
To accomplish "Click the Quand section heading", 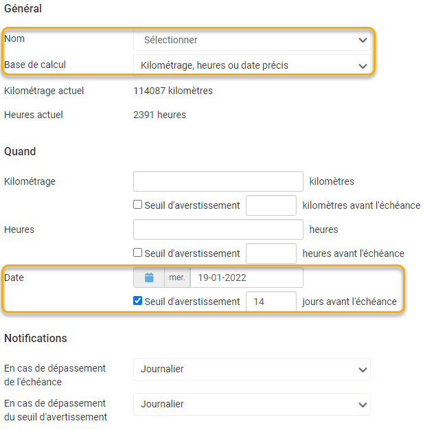I will (20, 151).
